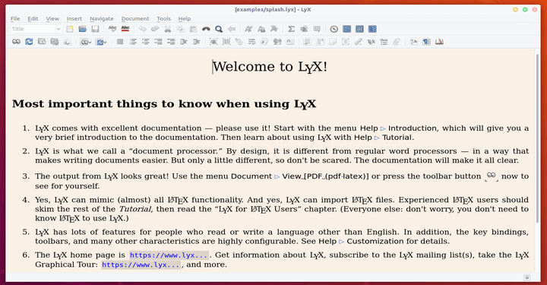Open Find and Replace (black binoculars icon)

(206, 29)
